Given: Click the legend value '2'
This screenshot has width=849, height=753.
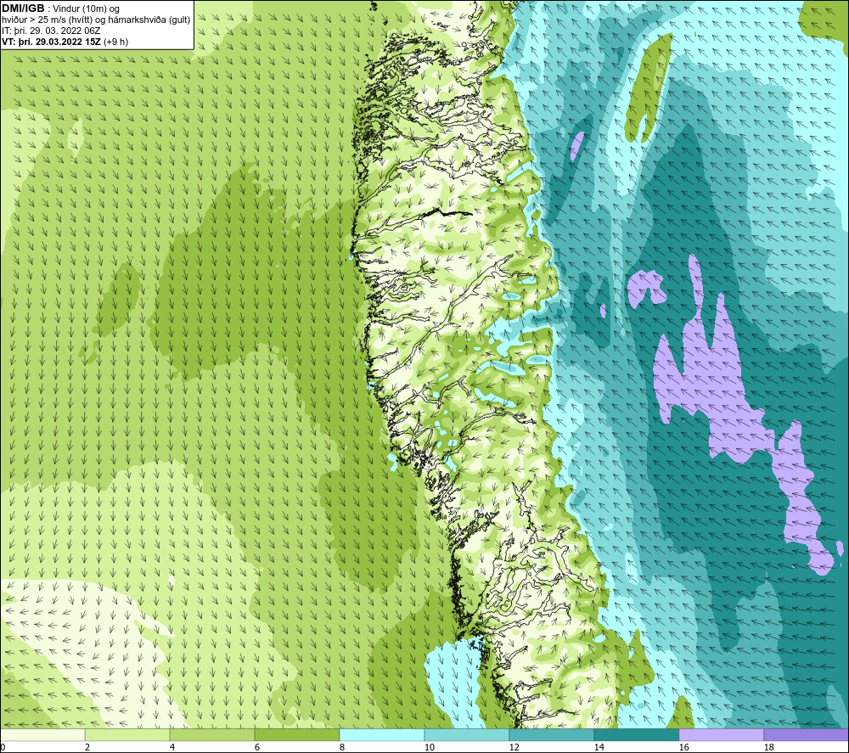Looking at the screenshot, I should (x=87, y=747).
